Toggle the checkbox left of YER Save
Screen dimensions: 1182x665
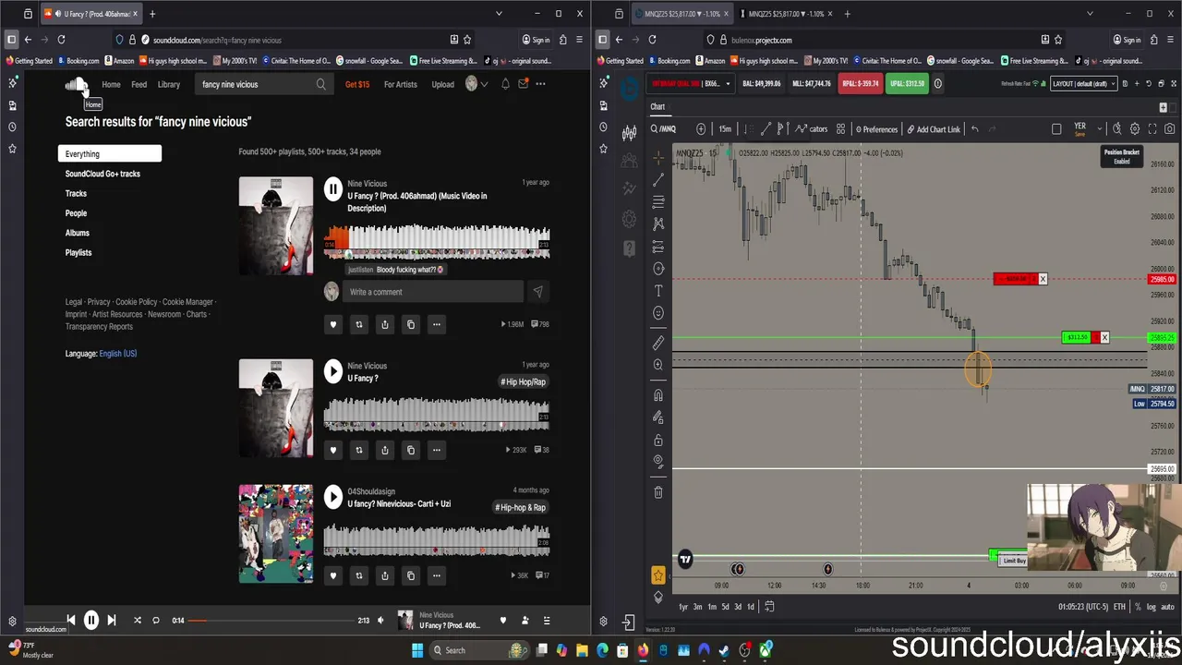(1056, 129)
